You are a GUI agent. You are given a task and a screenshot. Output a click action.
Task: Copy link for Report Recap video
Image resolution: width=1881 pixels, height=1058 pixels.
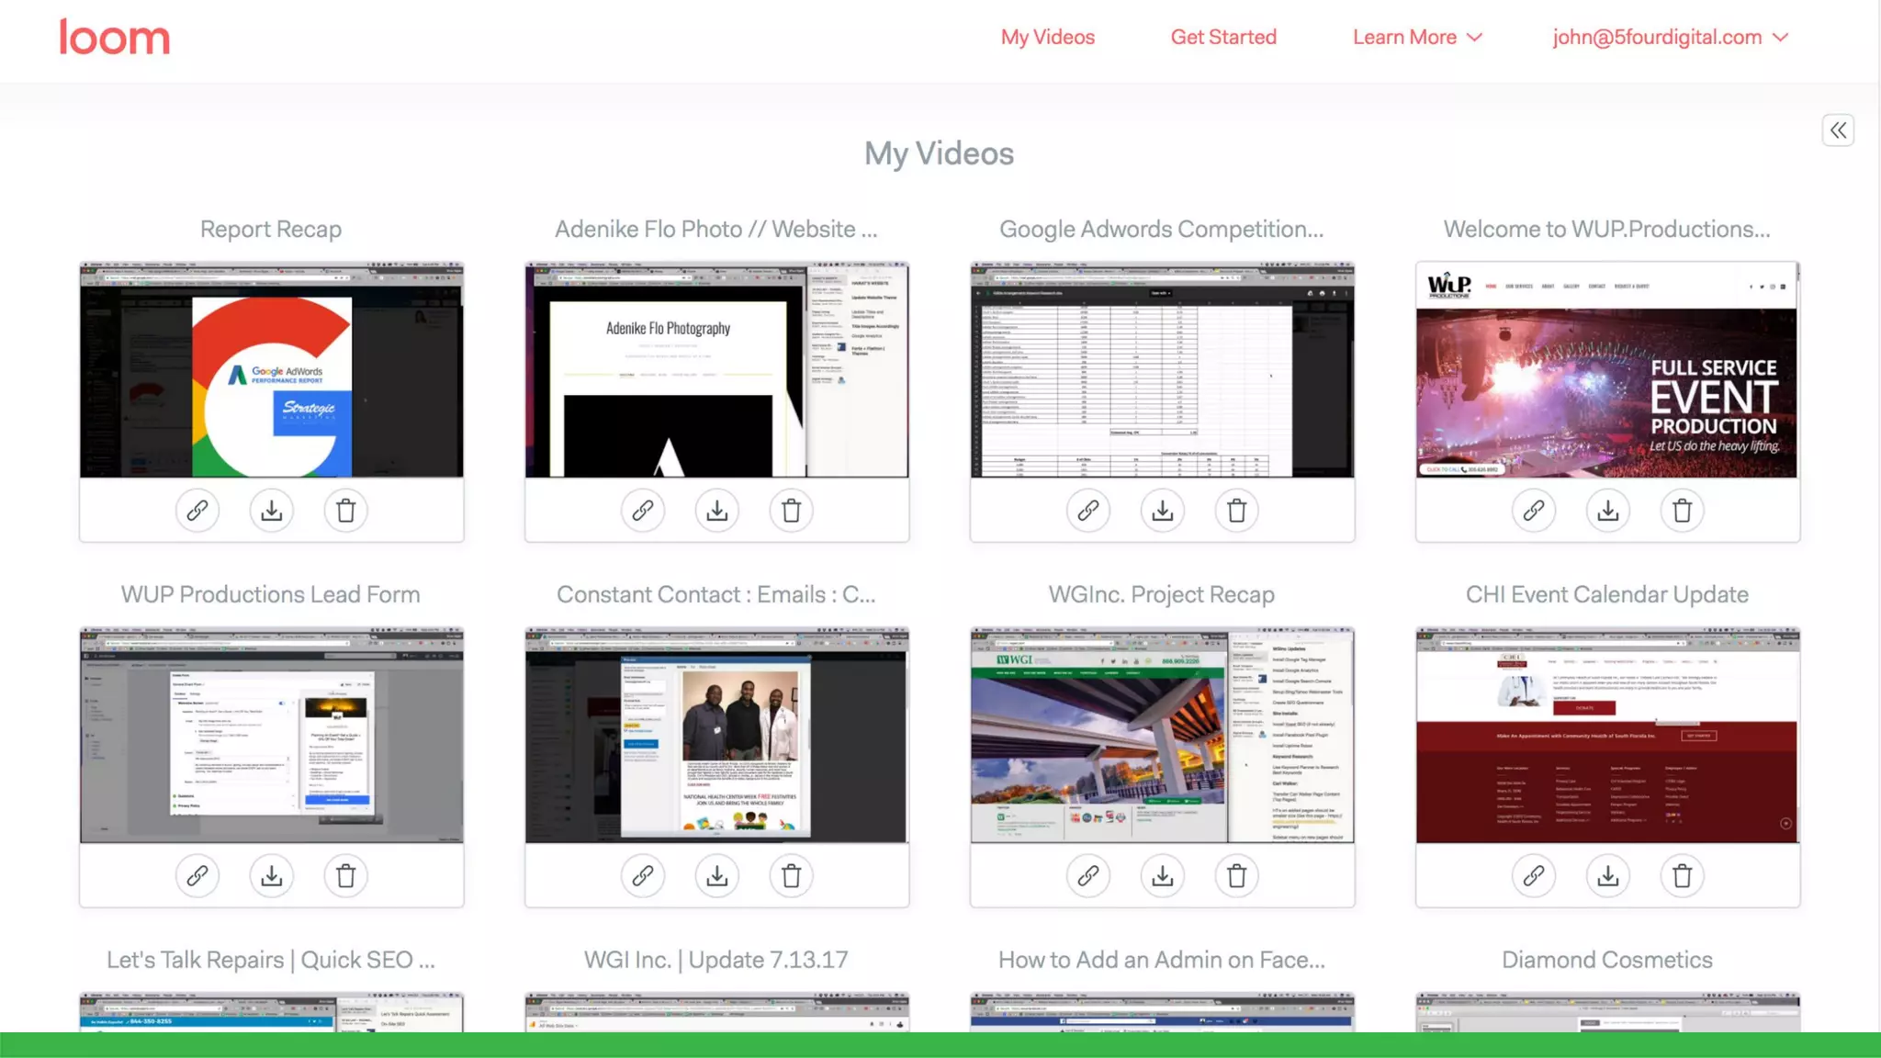197,511
